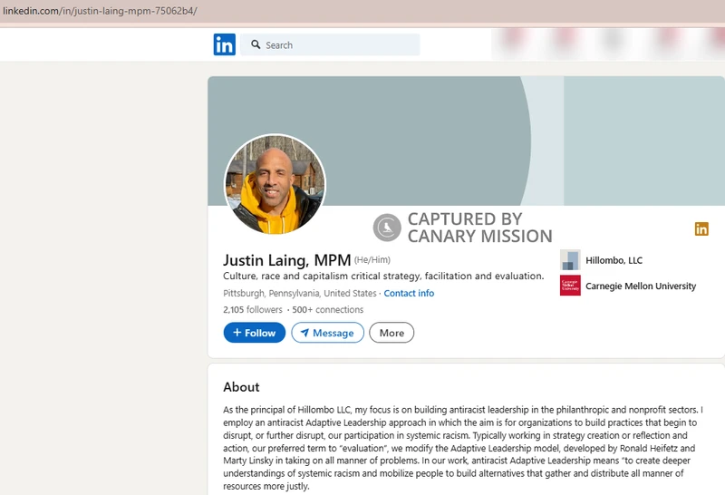Open Justin Laing's profile photo

275,184
